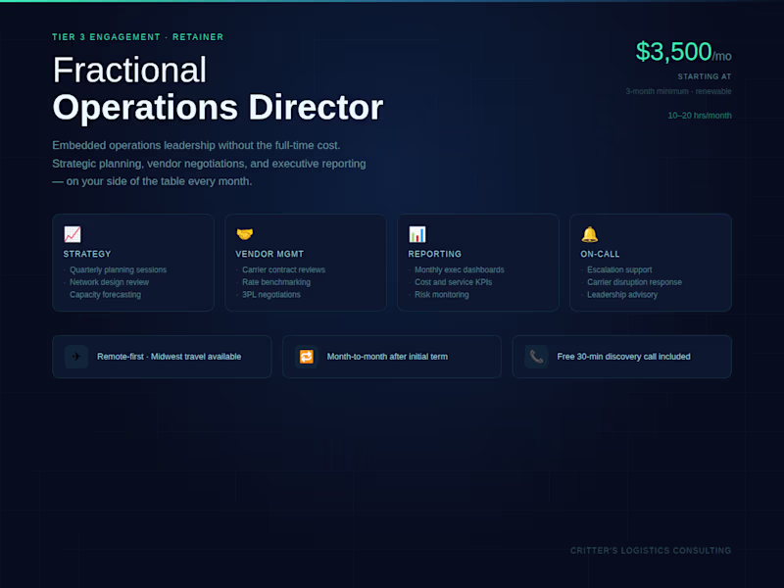The image size is (784, 588).
Task: Select the VENDOR MGMT card heading
Action: [269, 254]
